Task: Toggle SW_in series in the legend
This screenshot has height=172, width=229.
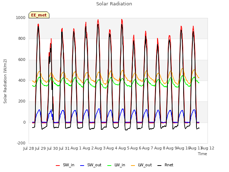Action: point(65,165)
